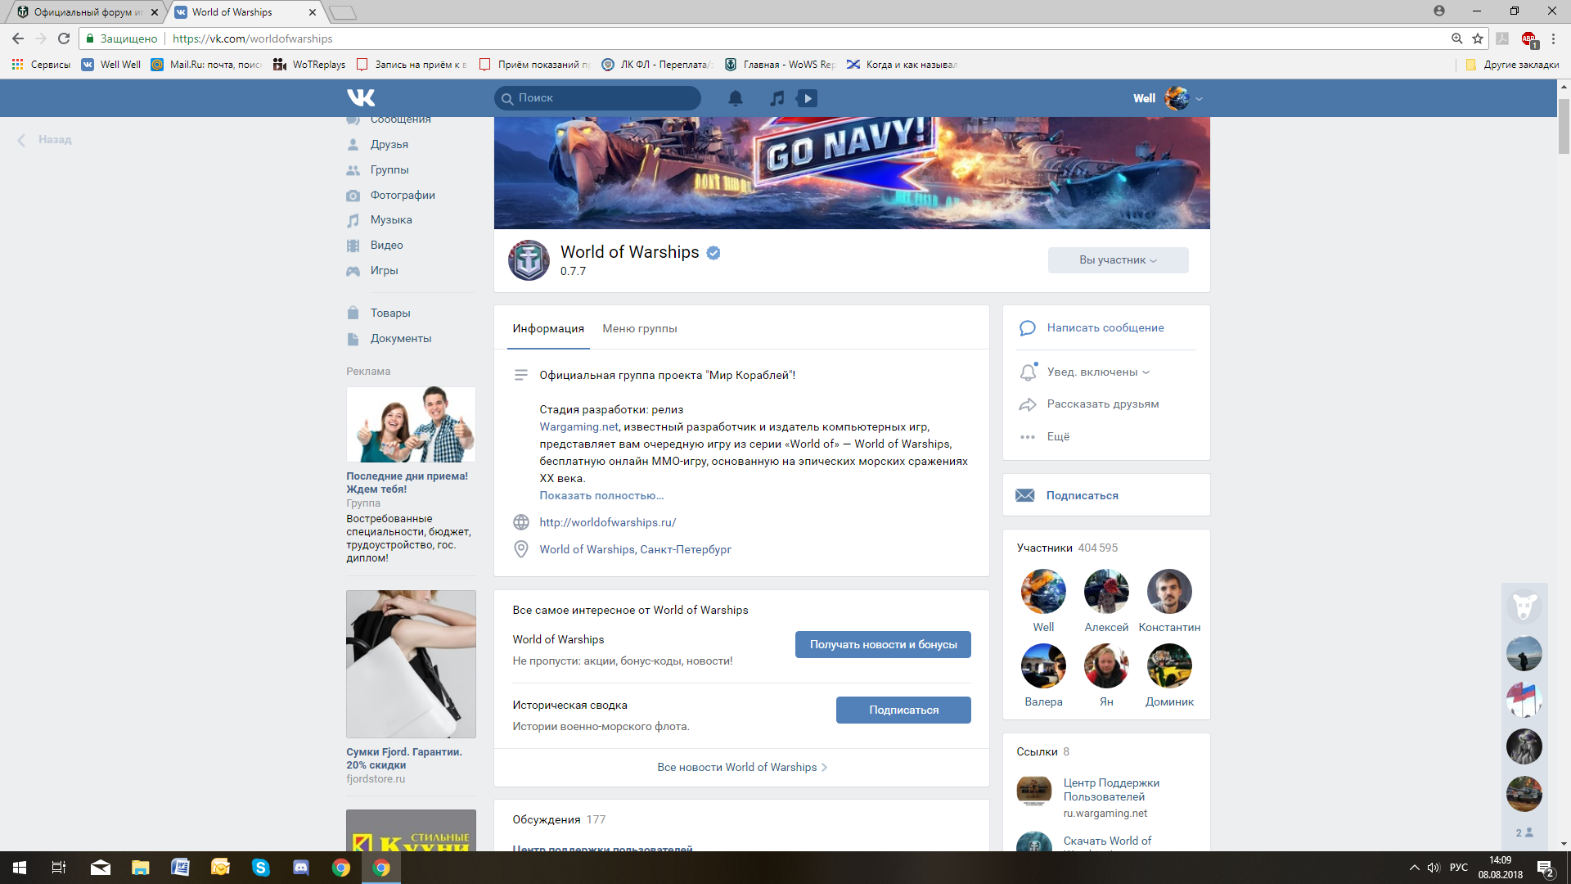Click the Wargaming.net link in description
Image resolution: width=1571 pixels, height=884 pixels.
point(578,427)
